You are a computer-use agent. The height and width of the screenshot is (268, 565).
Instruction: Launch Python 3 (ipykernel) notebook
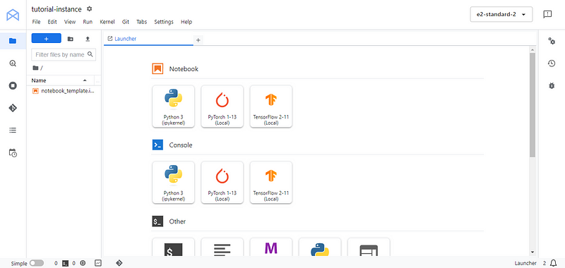coord(174,106)
